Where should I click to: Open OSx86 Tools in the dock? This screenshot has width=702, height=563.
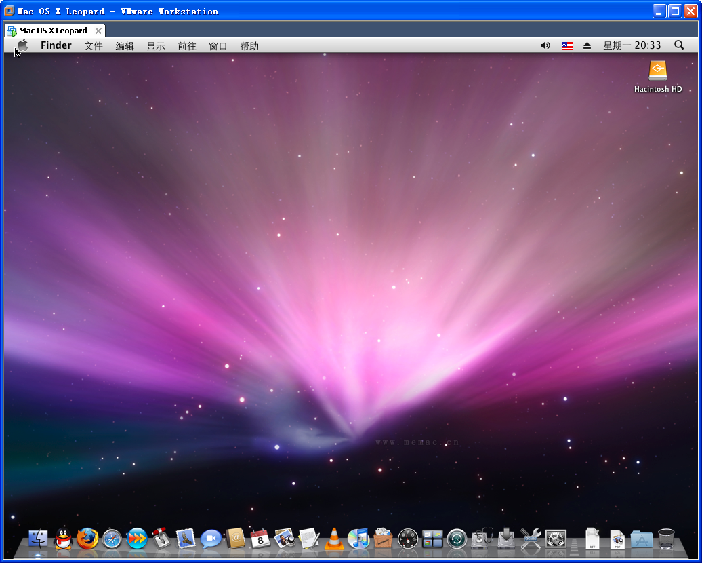[531, 539]
